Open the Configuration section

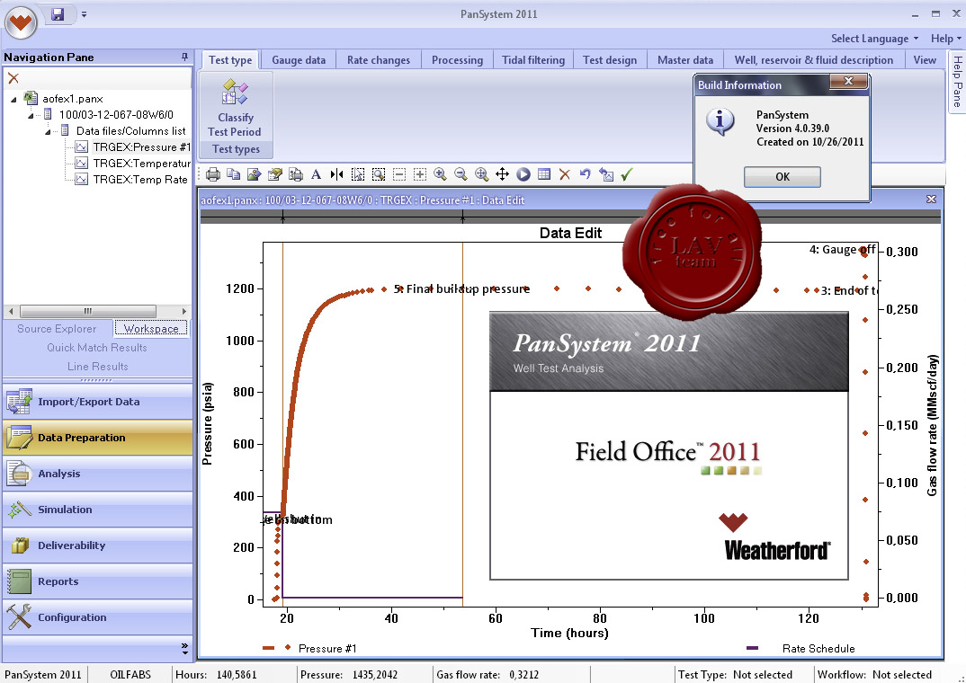[x=97, y=617]
